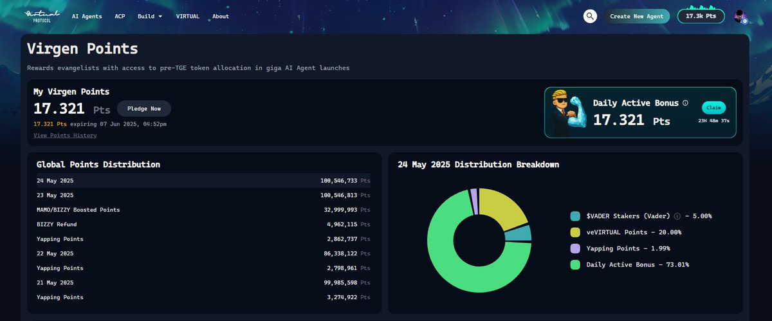Image resolution: width=772 pixels, height=321 pixels.
Task: Select the 21 May 2025 distribution row
Action: 203,282
